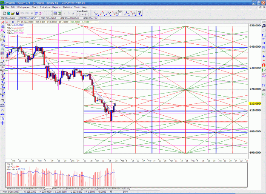Click the NOT wave icon
The width and height of the screenshot is (266, 194).
point(263,74)
